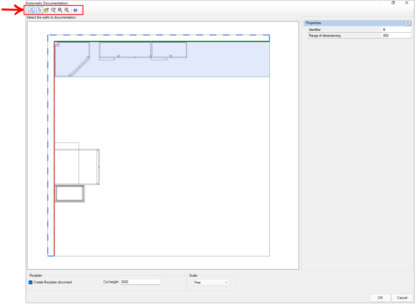Select the arrow pointer tool
This screenshot has height=306, width=418.
[40, 10]
